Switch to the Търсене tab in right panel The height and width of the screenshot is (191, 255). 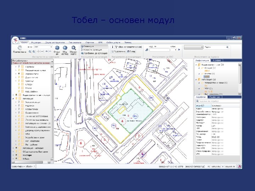pyautogui.click(x=217, y=60)
